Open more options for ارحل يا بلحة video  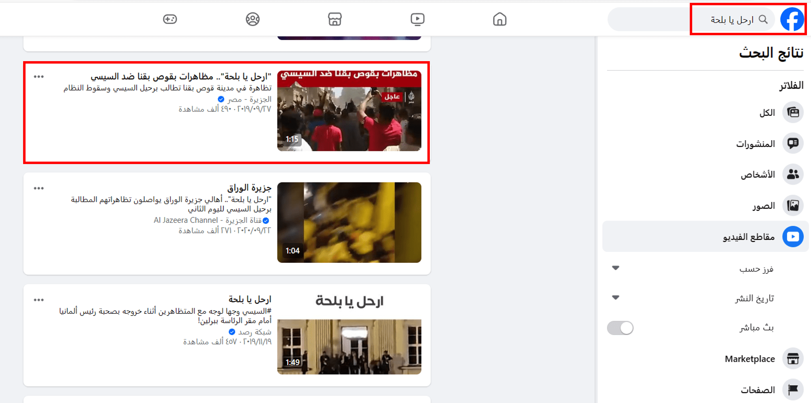click(x=39, y=300)
